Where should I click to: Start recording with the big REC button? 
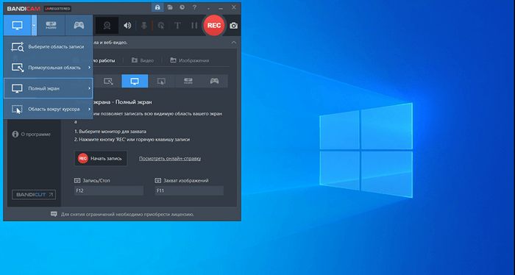pos(214,25)
